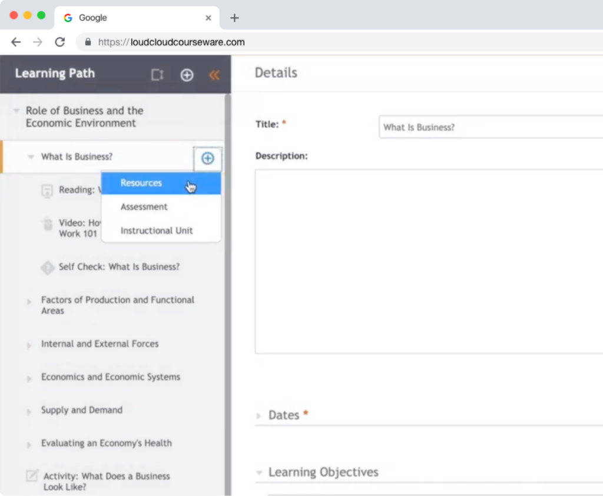Collapse Role of Business and the Economic Environment
This screenshot has width=603, height=496.
(15, 110)
